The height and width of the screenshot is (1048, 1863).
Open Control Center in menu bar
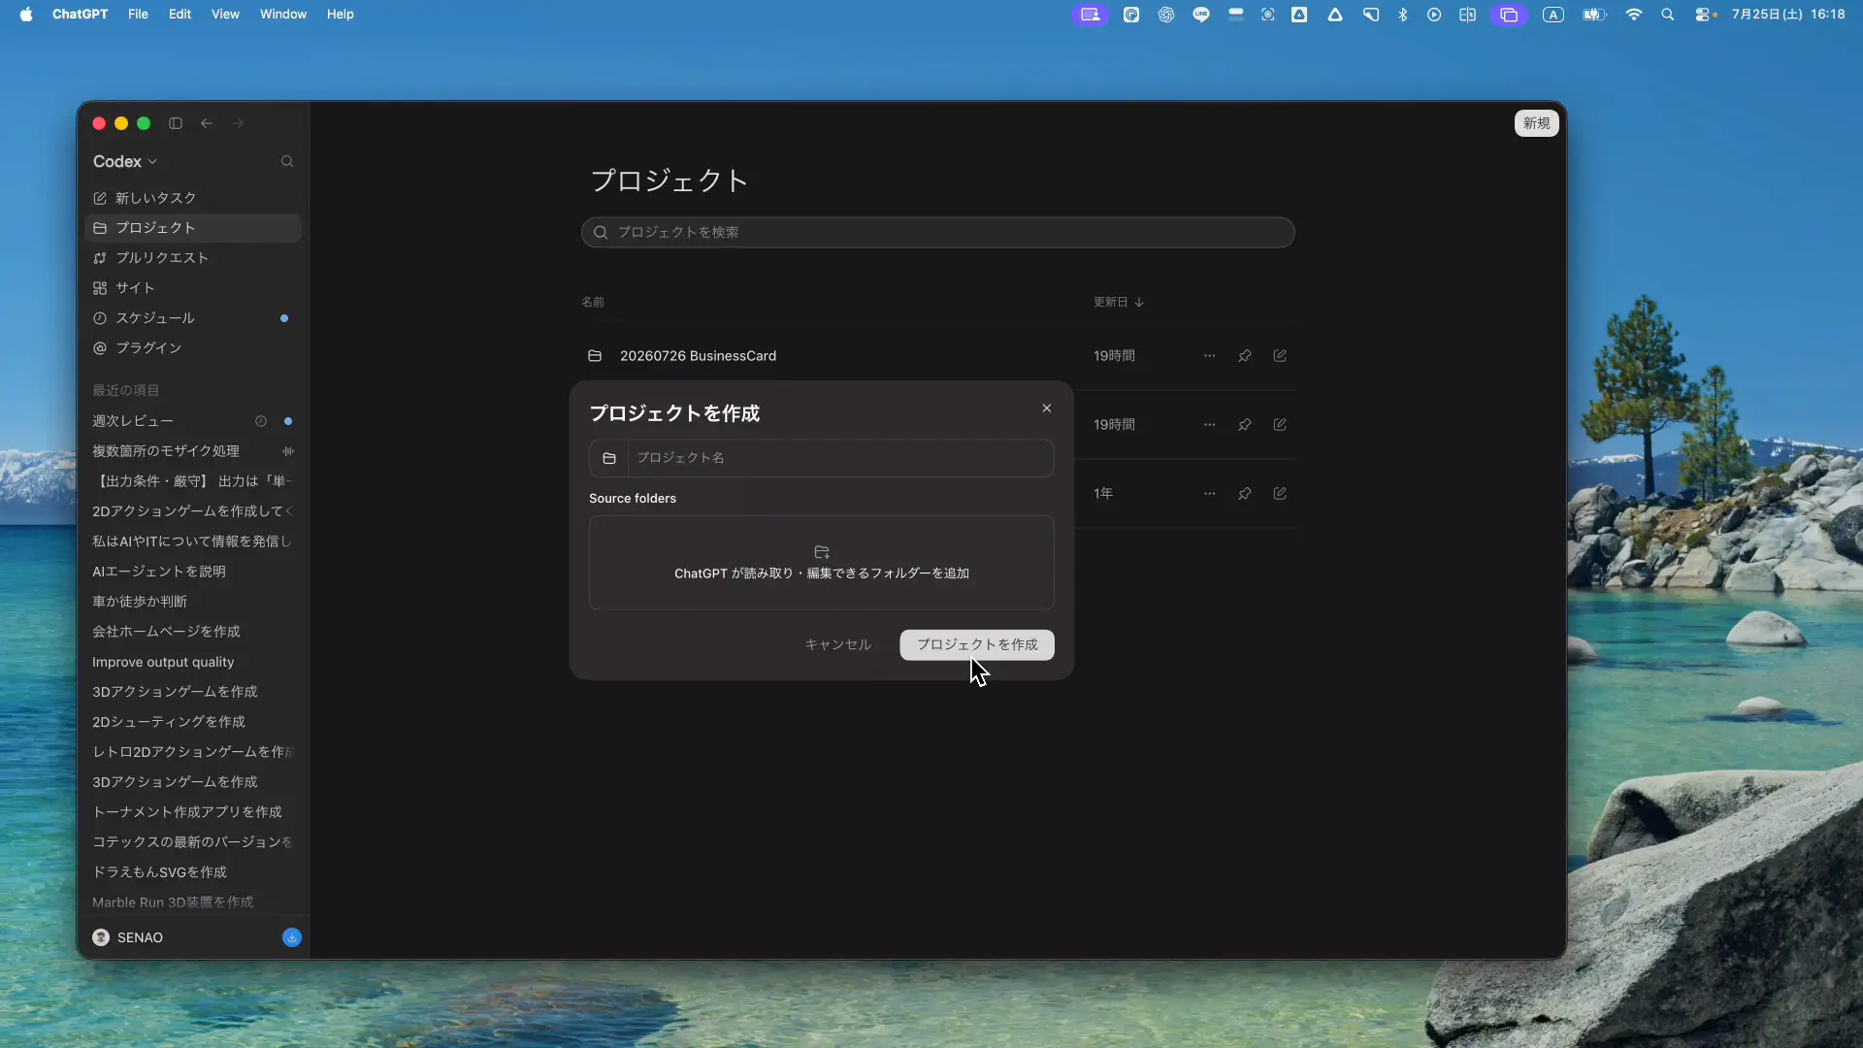(x=1705, y=15)
